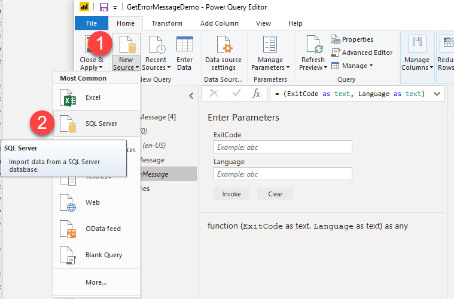Open the Add Column tab
This screenshot has height=299, width=454.
click(220, 23)
